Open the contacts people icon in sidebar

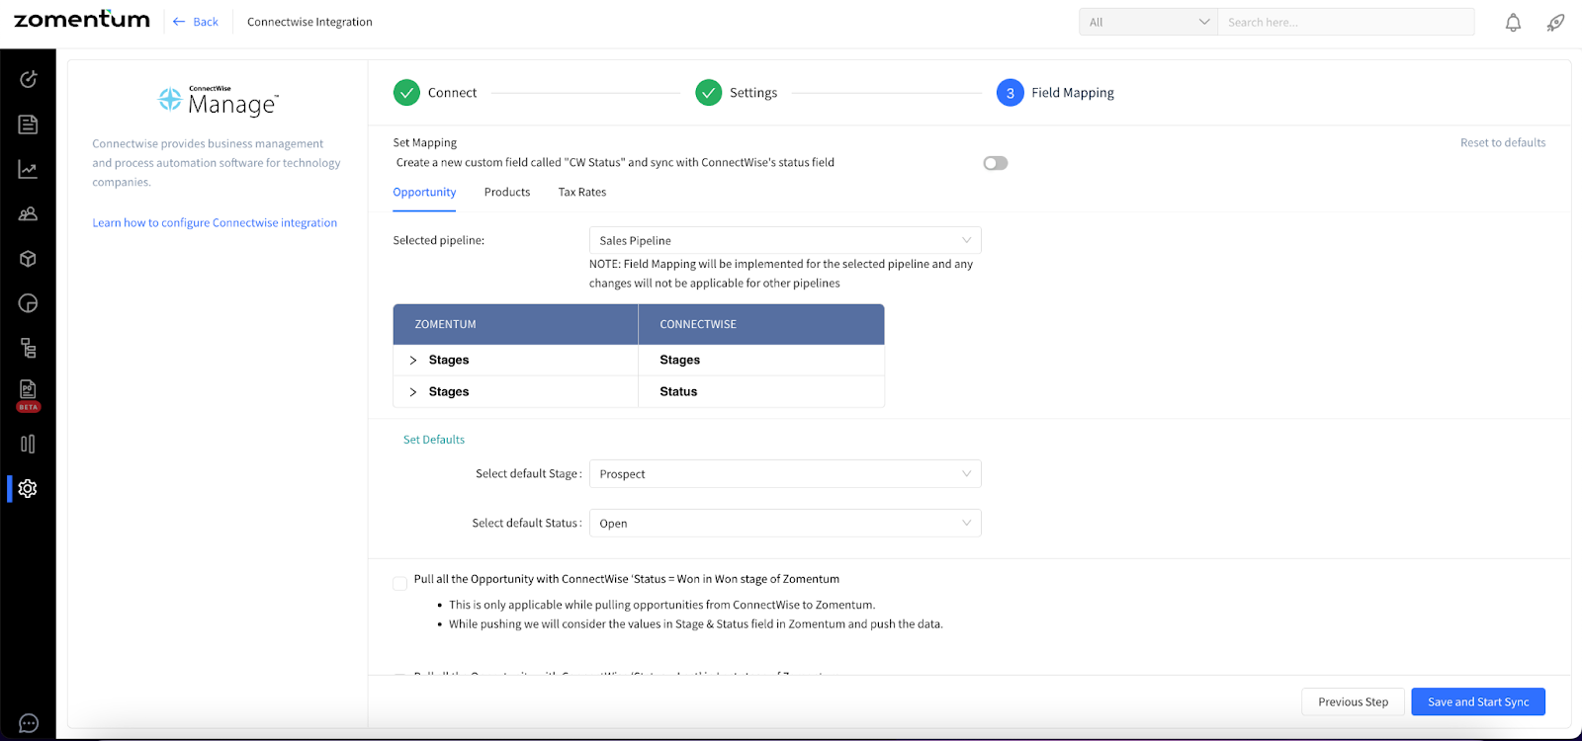tap(28, 213)
